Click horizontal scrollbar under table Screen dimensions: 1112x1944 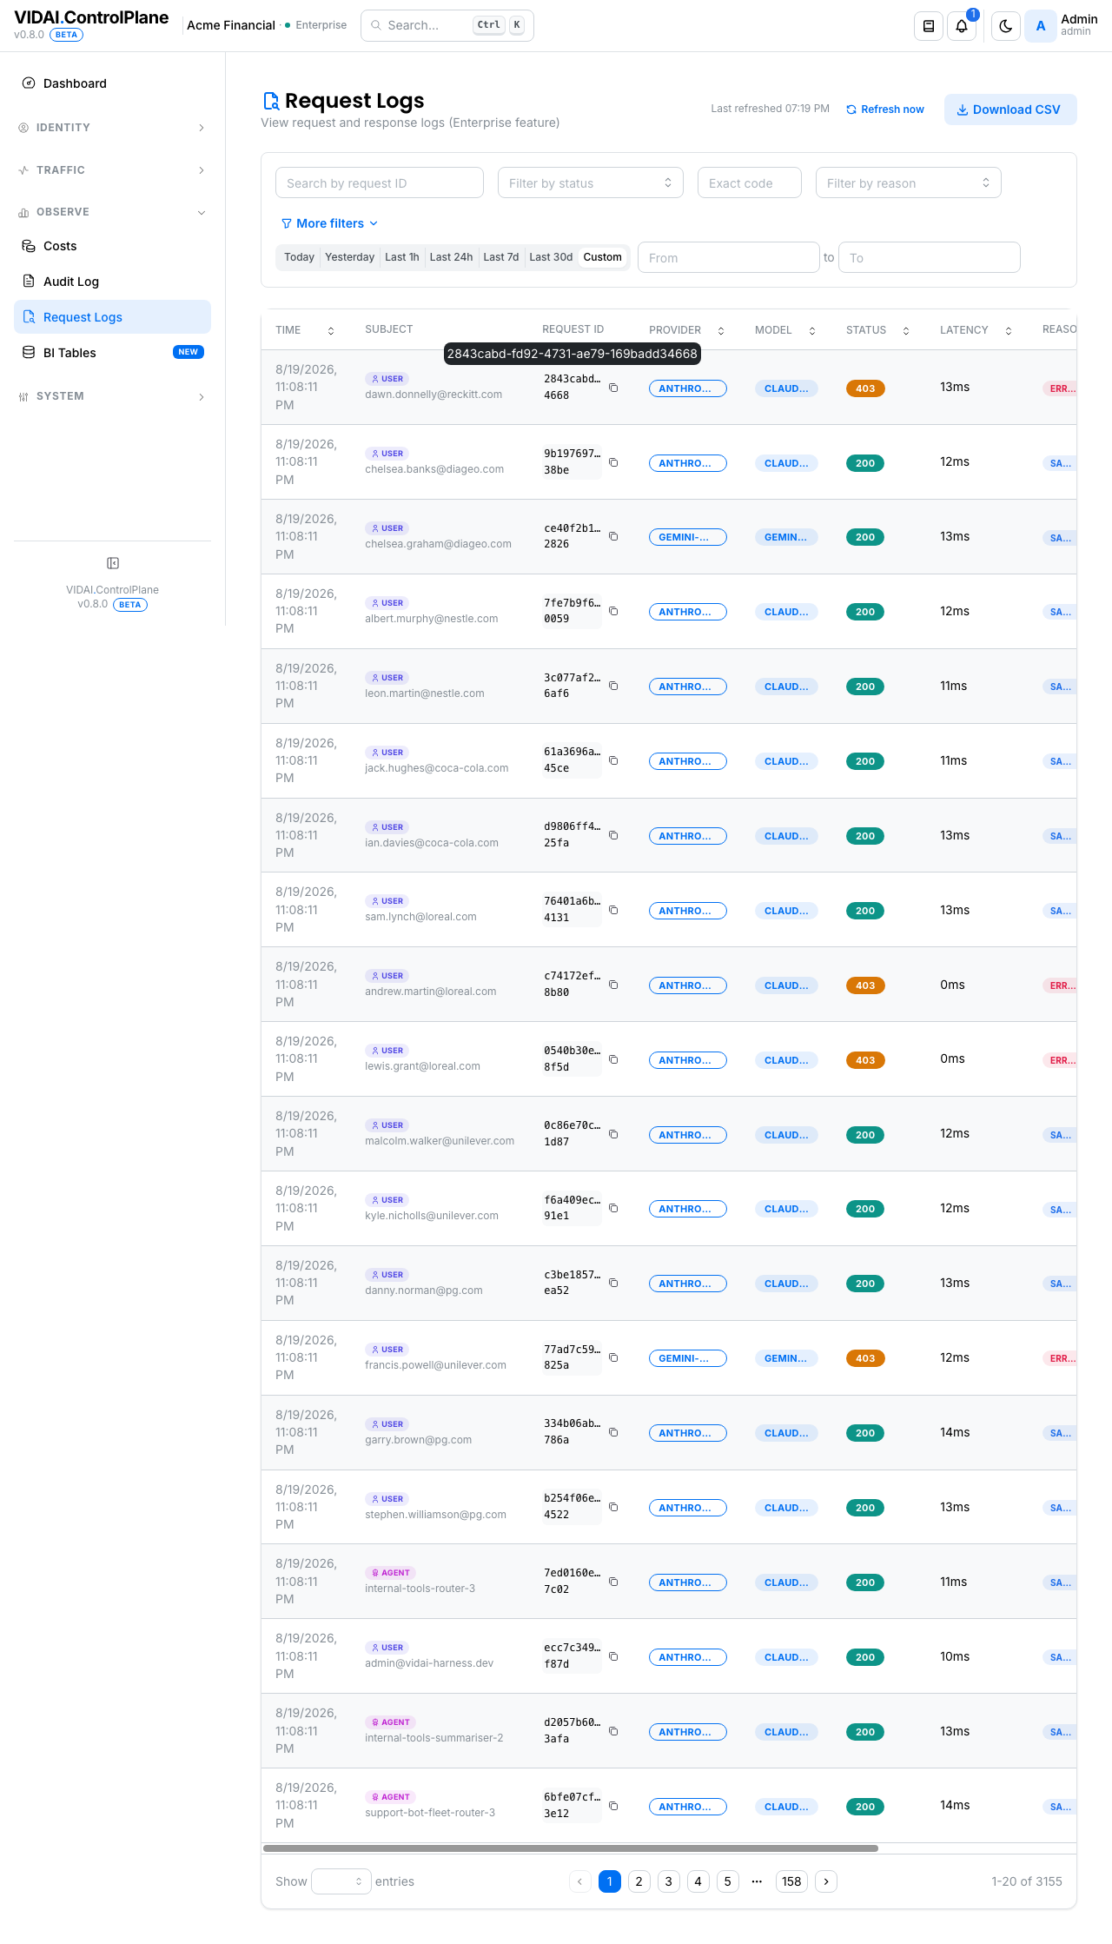pyautogui.click(x=571, y=1848)
